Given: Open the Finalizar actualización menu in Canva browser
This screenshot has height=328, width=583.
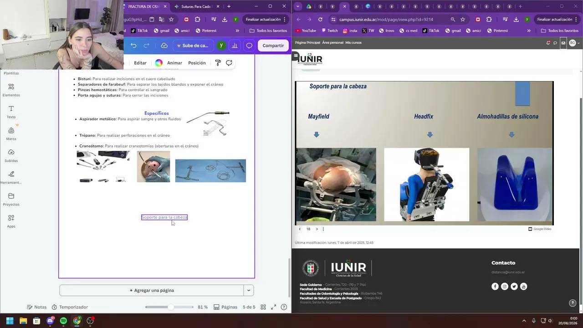Looking at the screenshot, I should [x=266, y=20].
